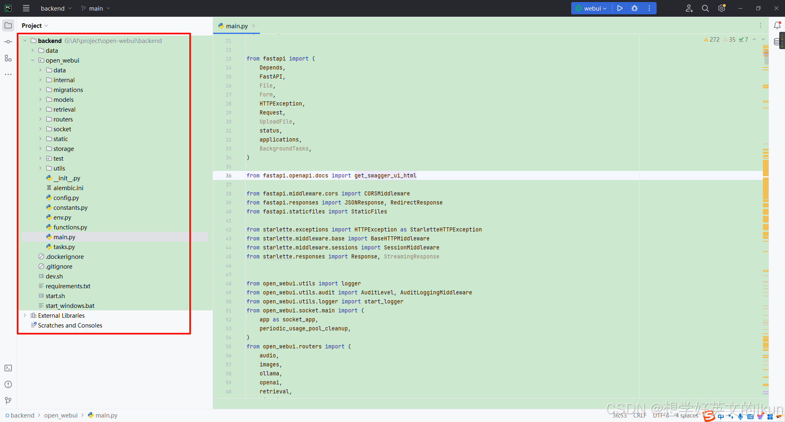Click open_webui breadcrumb

(61, 415)
